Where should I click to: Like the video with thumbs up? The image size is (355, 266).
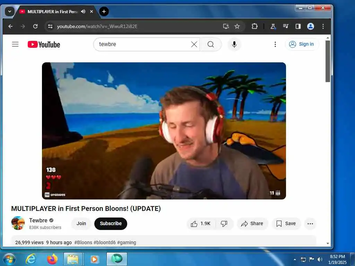point(201,224)
